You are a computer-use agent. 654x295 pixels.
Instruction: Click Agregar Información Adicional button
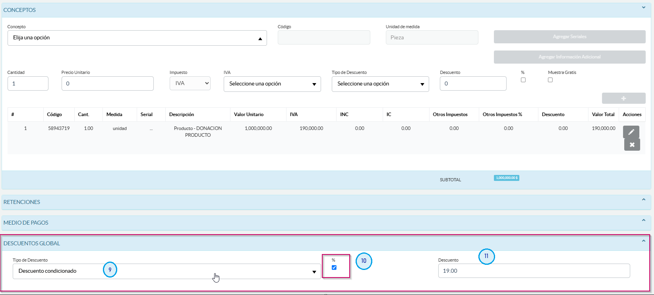point(569,57)
